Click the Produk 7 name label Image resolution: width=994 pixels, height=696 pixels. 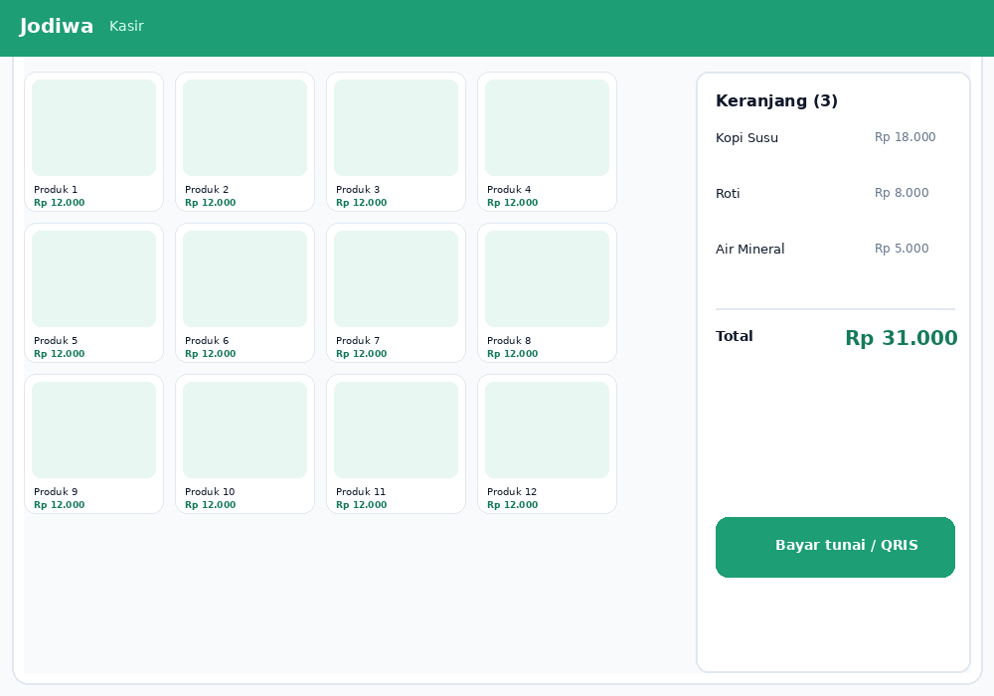point(358,340)
